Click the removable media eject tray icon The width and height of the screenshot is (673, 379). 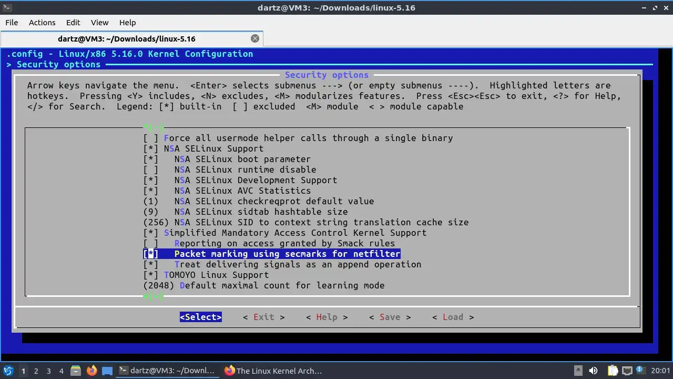[x=578, y=371]
